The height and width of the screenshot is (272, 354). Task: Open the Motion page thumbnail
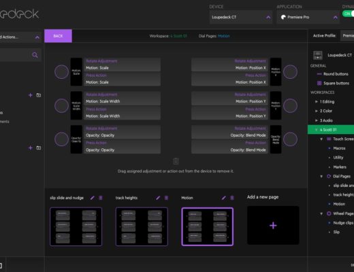pos(208,226)
